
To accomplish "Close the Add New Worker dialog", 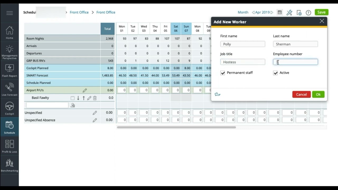I will click(x=322, y=21).
